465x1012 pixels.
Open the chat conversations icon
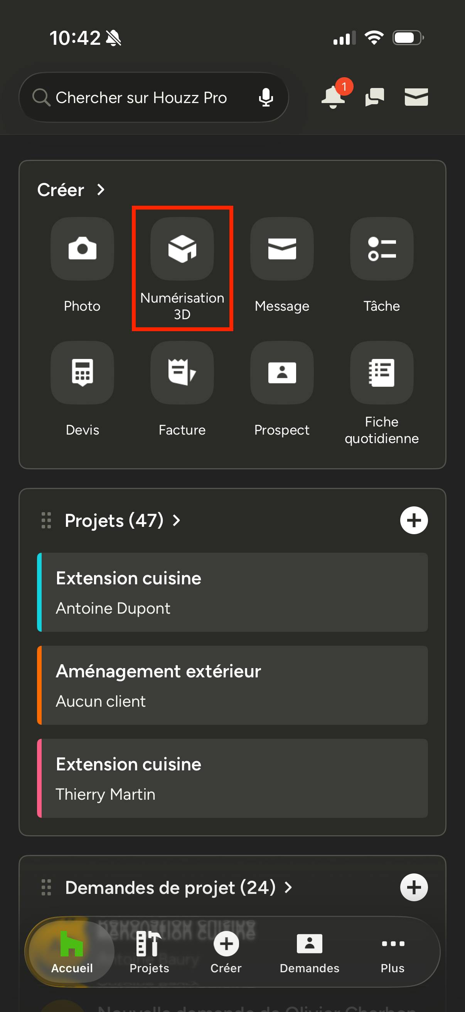374,97
